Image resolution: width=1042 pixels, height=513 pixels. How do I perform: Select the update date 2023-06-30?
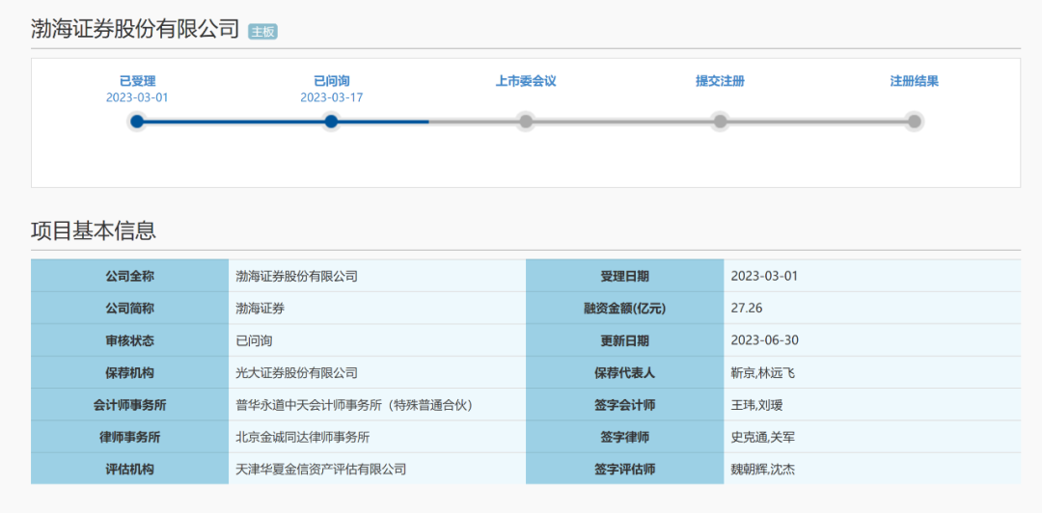tap(764, 340)
